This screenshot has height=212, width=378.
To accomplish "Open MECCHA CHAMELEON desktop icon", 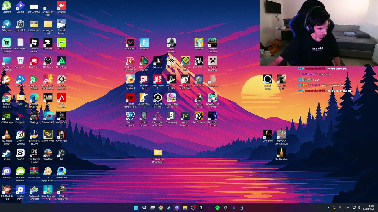I will [x=281, y=138].
